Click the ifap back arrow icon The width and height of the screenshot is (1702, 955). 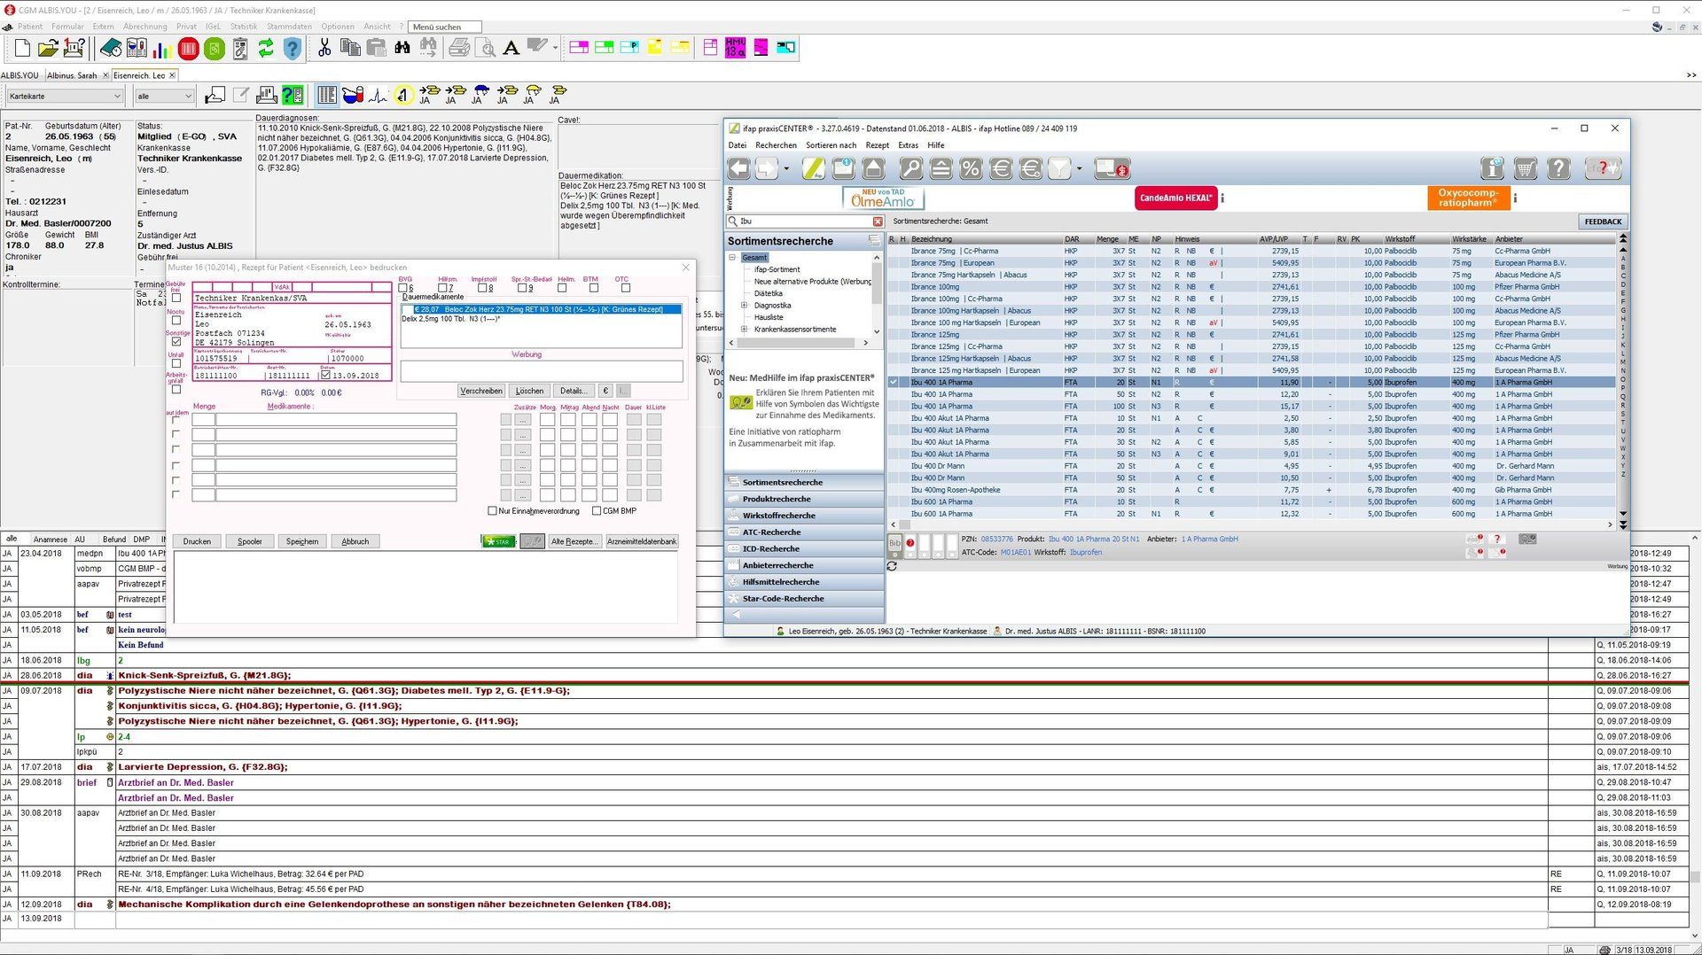[738, 168]
